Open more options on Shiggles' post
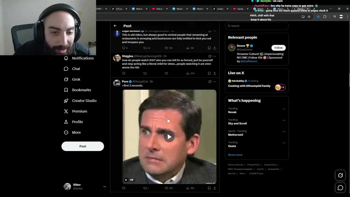350x197 pixels. pos(215,56)
